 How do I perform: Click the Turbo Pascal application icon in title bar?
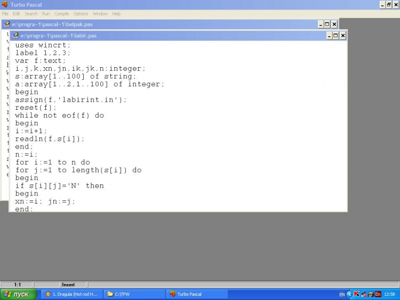(x=5, y=5)
